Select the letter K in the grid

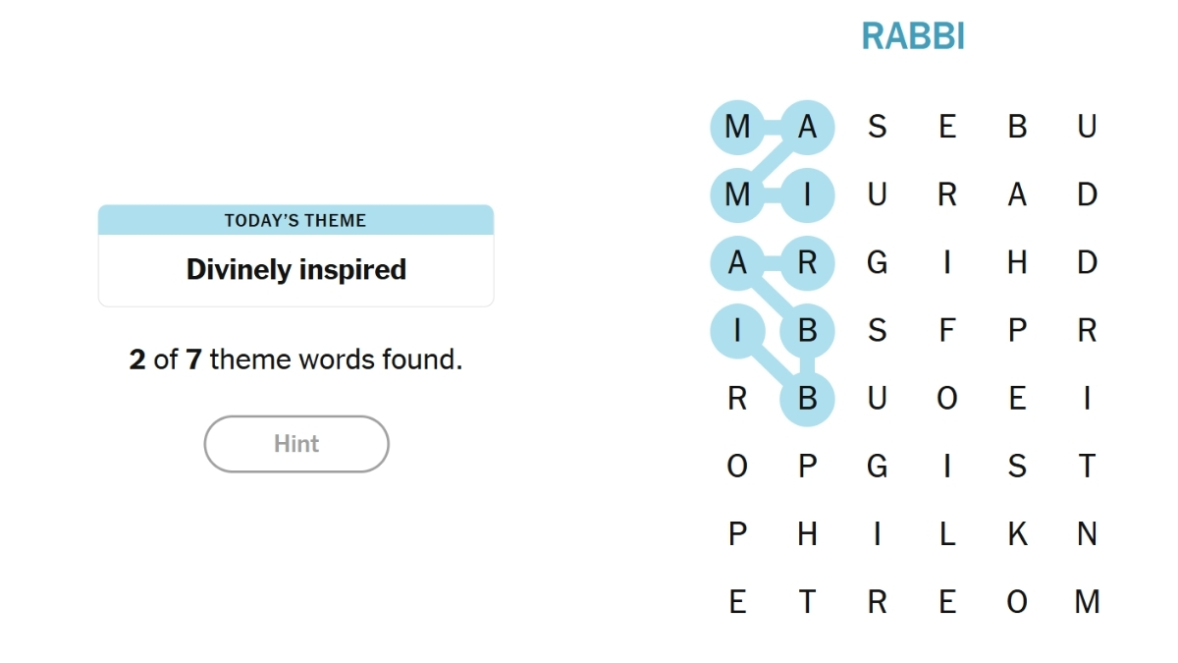1017,533
